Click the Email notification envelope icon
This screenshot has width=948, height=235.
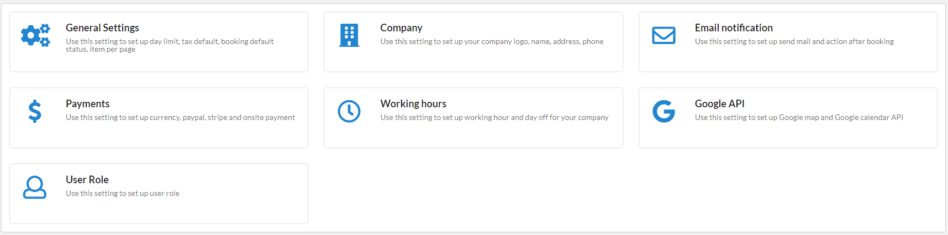[663, 35]
